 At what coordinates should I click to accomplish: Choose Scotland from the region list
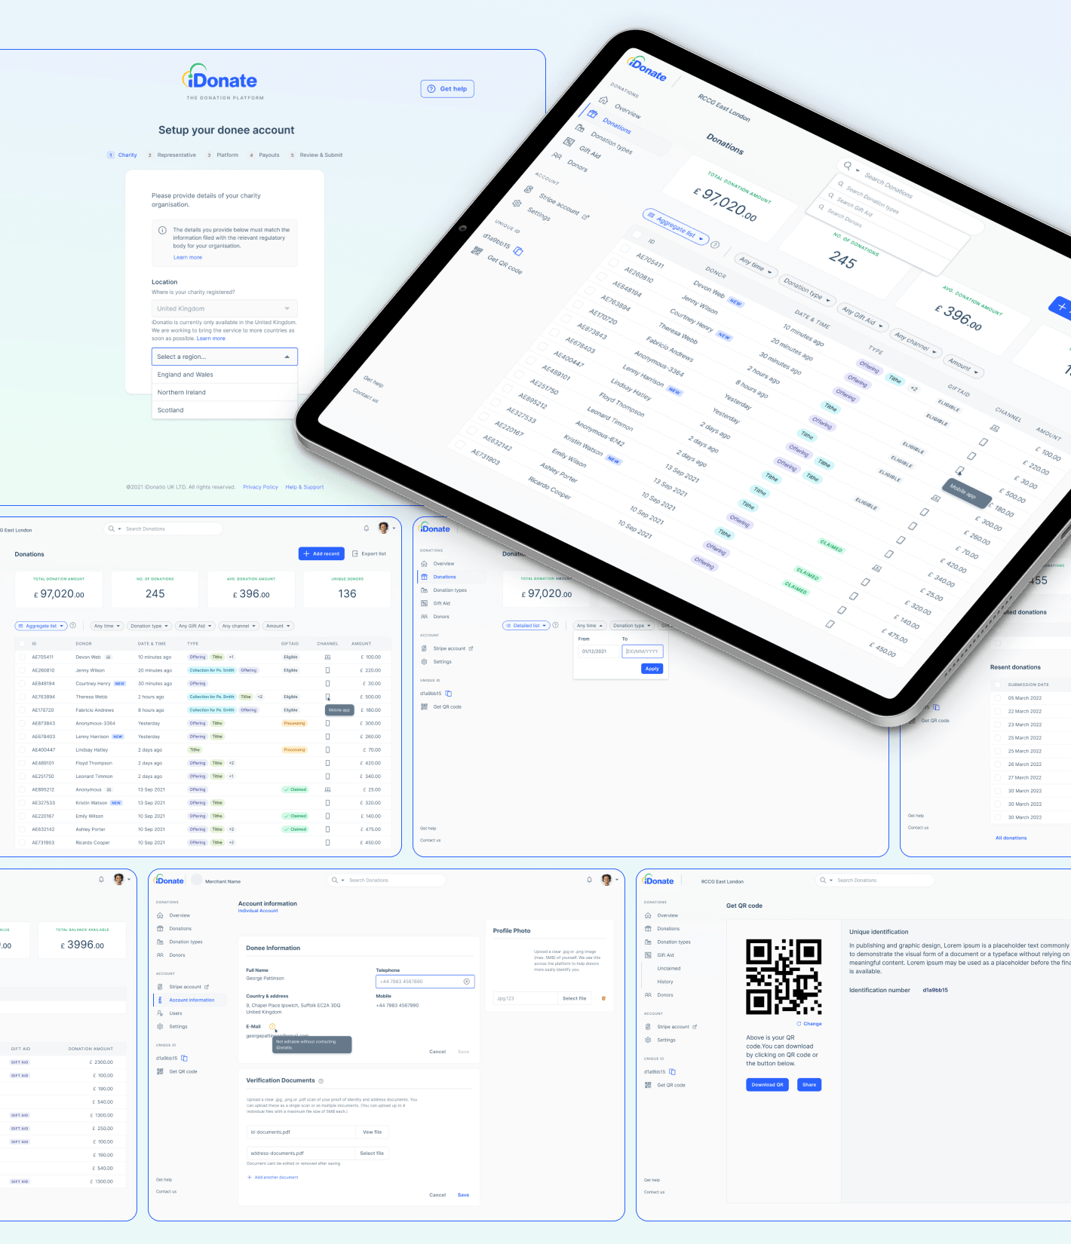click(x=225, y=410)
